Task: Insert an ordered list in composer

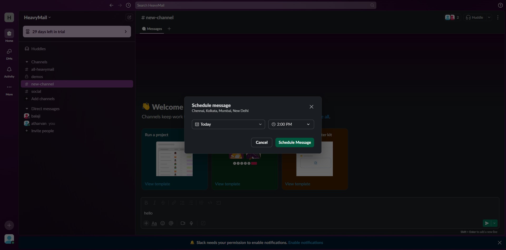Action: click(182, 203)
